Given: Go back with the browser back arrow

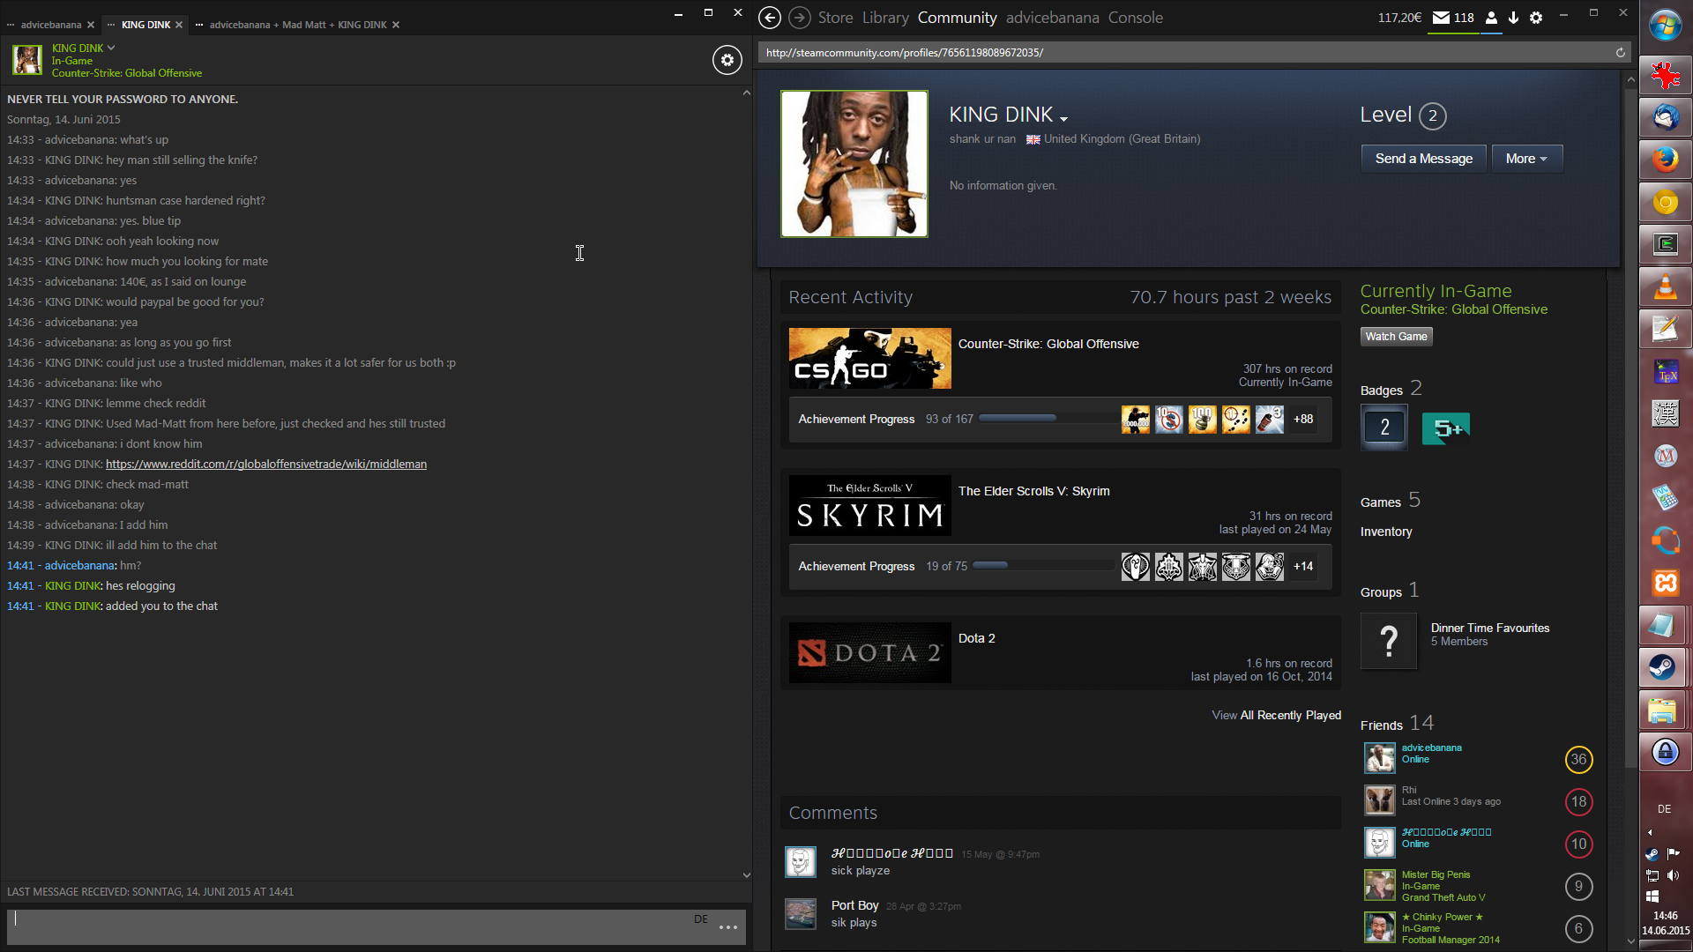Looking at the screenshot, I should [770, 18].
